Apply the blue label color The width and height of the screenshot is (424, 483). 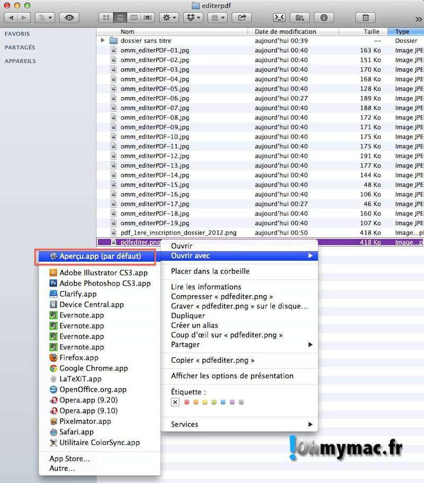click(223, 402)
